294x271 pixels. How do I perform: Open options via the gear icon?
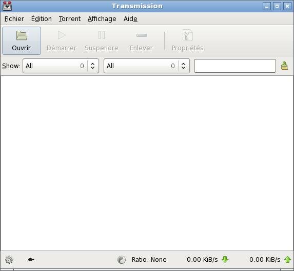[9, 260]
